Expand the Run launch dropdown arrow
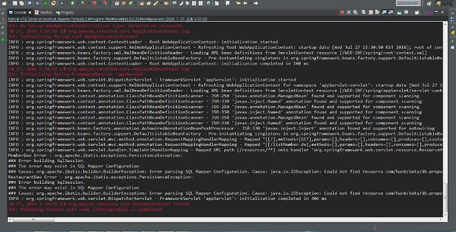Image resolution: width=456 pixels, height=232 pixels. tap(77, 3)
